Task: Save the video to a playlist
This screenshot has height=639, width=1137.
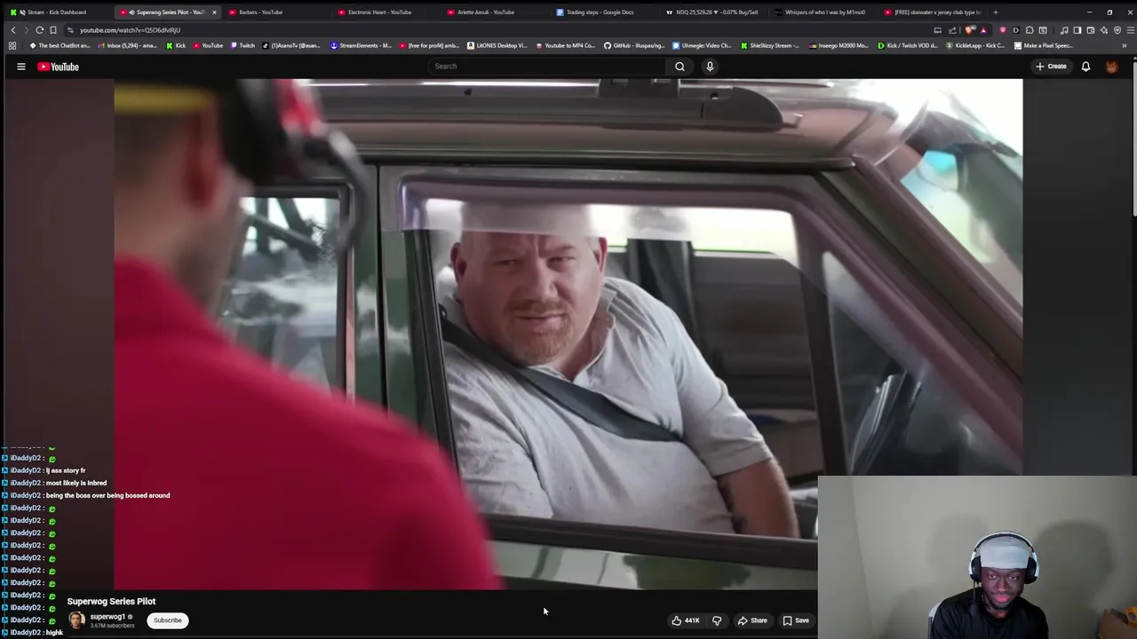Action: pyautogui.click(x=796, y=620)
